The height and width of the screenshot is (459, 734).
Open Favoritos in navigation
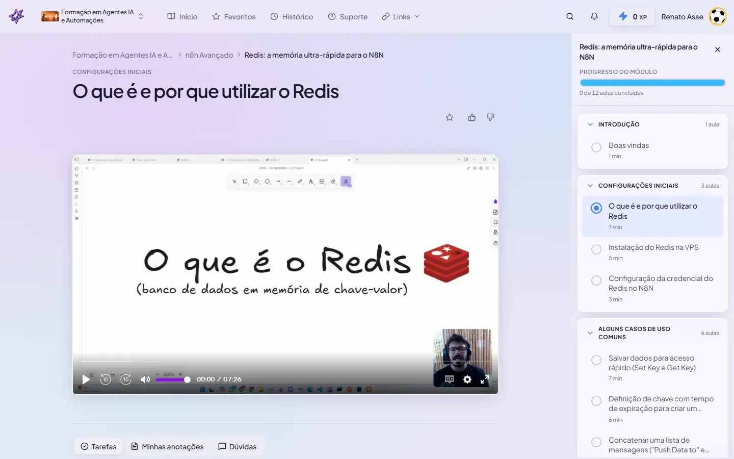tap(234, 16)
